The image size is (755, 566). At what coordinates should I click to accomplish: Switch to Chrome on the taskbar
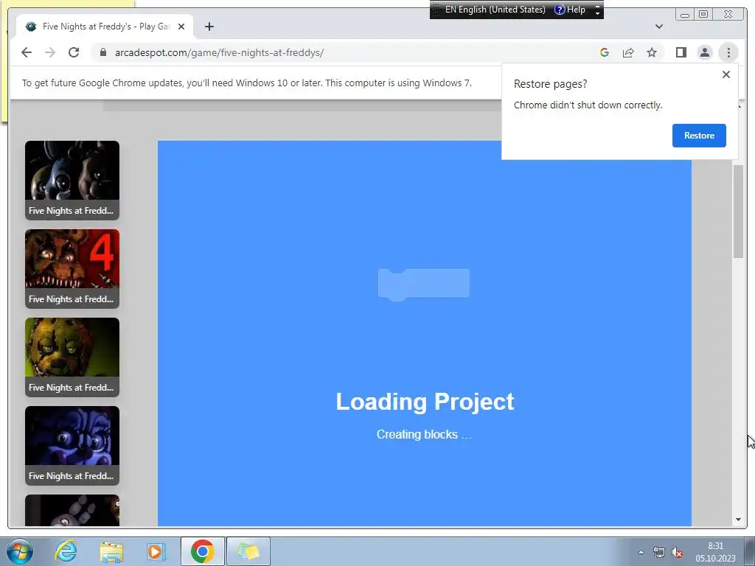pyautogui.click(x=202, y=551)
